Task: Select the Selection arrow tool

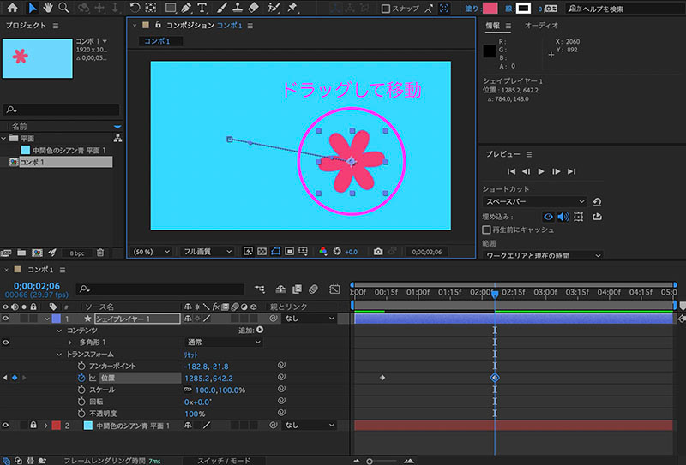Action: click(33, 8)
